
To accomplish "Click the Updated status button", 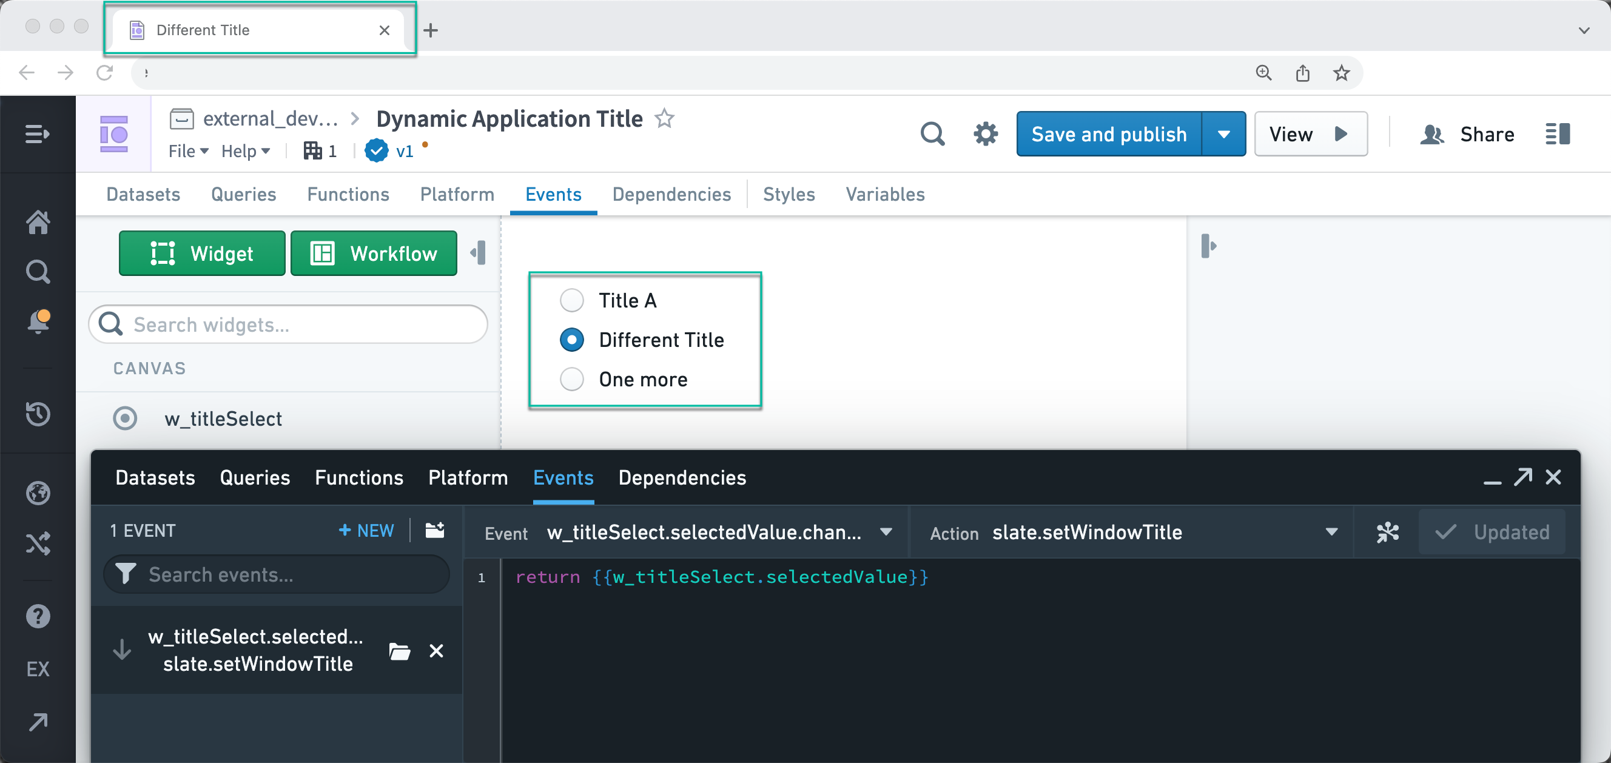I will (x=1492, y=533).
